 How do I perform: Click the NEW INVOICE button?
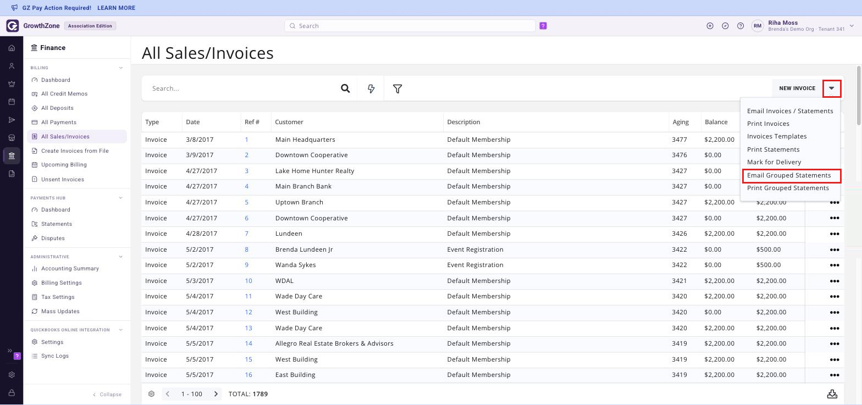(x=797, y=88)
